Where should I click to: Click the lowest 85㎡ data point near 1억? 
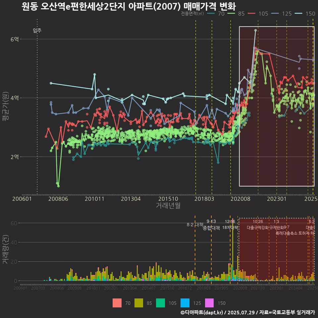click(x=58, y=186)
